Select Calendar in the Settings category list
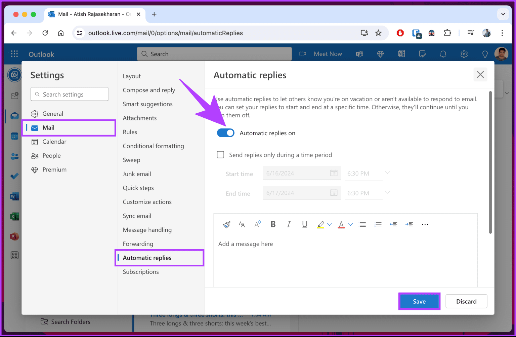This screenshot has height=337, width=516. (54, 142)
